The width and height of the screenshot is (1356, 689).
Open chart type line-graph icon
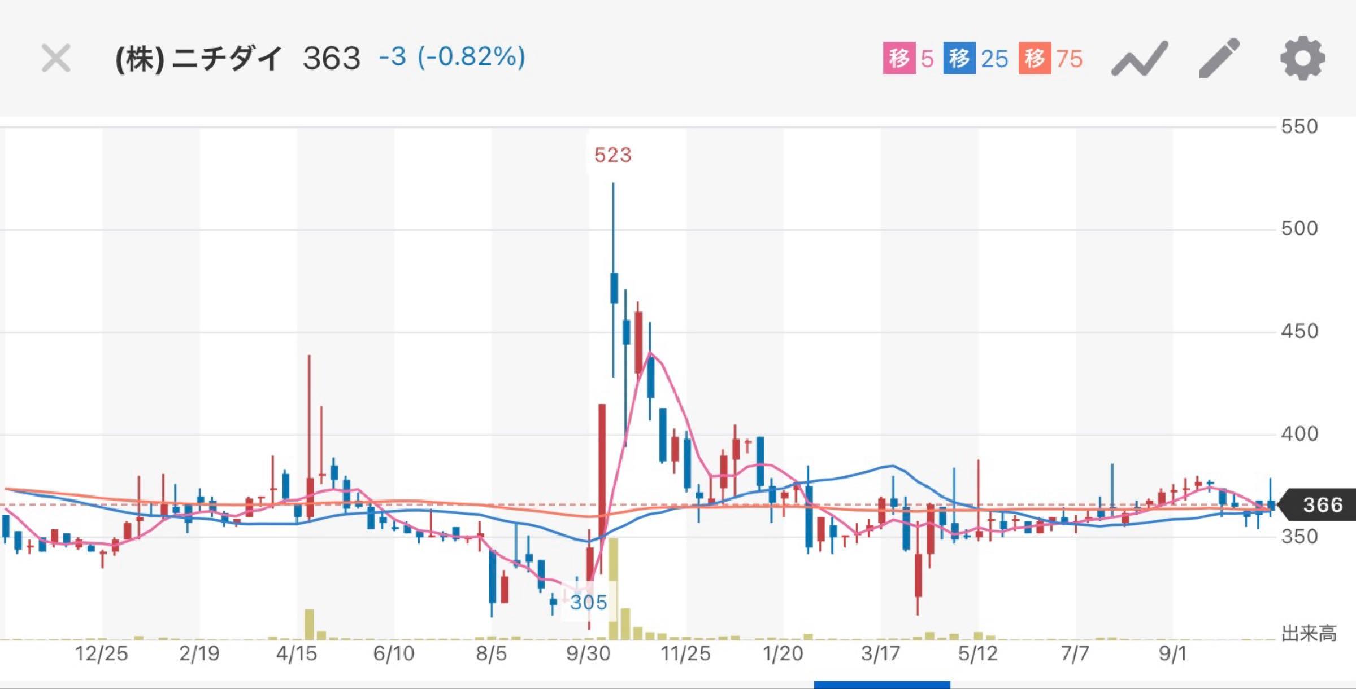tap(1139, 59)
